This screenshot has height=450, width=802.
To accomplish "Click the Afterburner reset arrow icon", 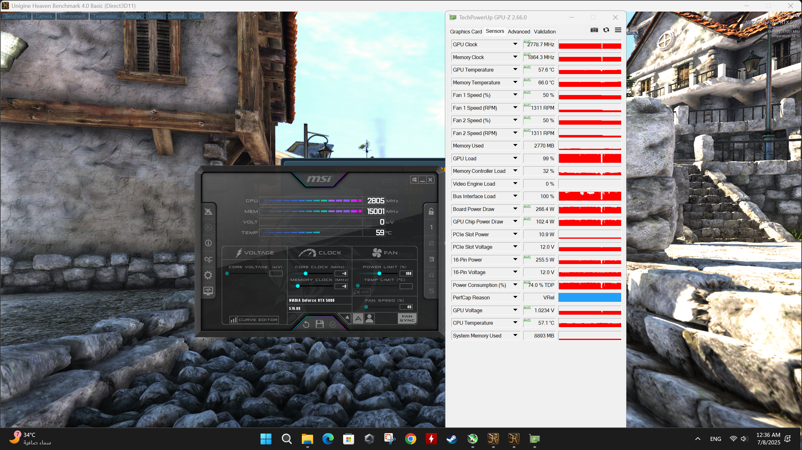I will (306, 325).
